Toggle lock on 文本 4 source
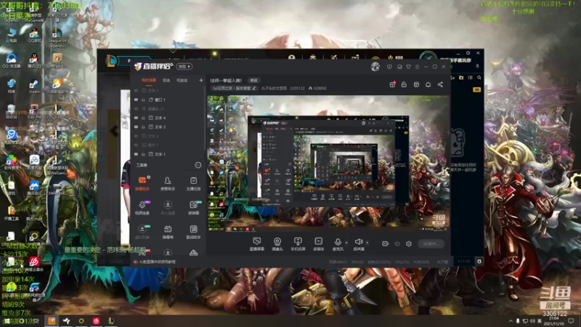The width and height of the screenshot is (581, 327). pos(143,118)
